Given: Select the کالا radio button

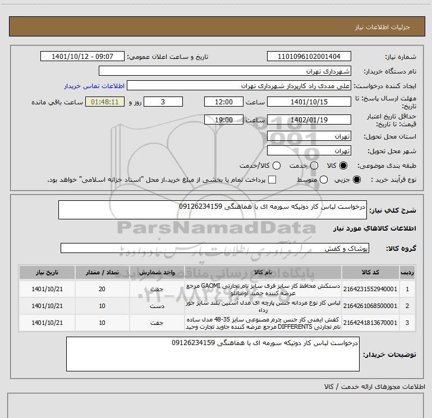Looking at the screenshot, I should click(343, 166).
